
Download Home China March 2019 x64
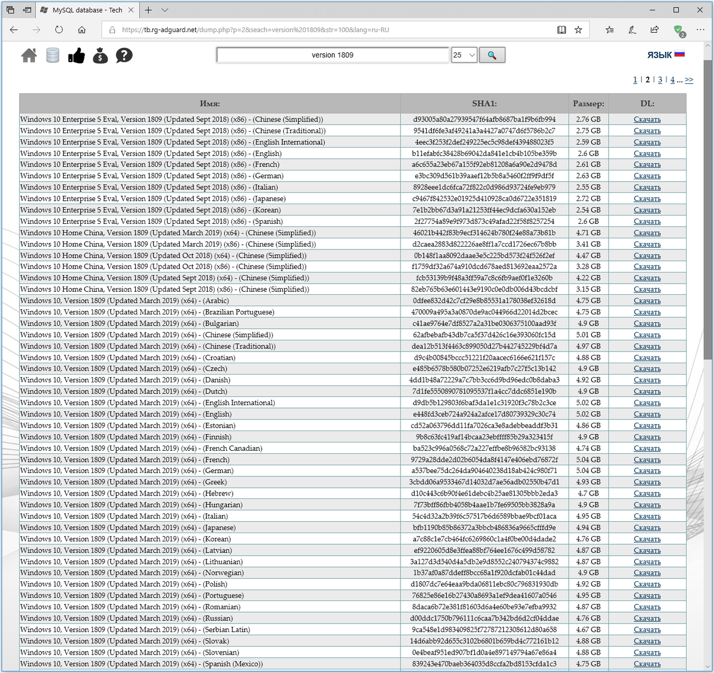pyautogui.click(x=647, y=233)
